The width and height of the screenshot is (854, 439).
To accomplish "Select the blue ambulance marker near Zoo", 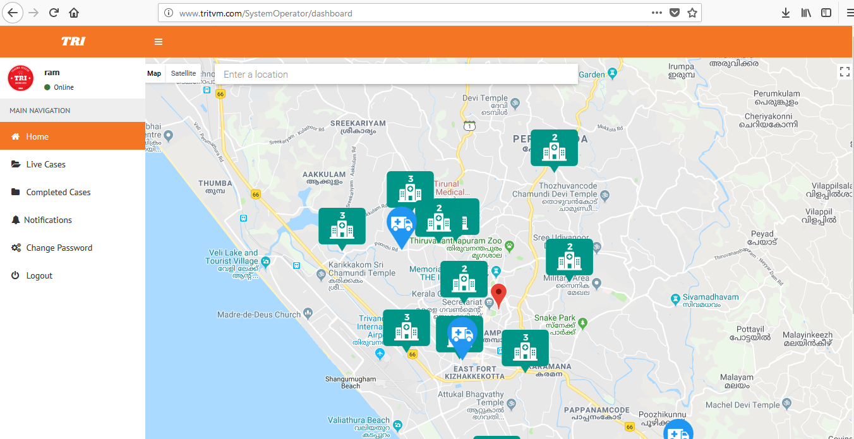I will pyautogui.click(x=400, y=226).
